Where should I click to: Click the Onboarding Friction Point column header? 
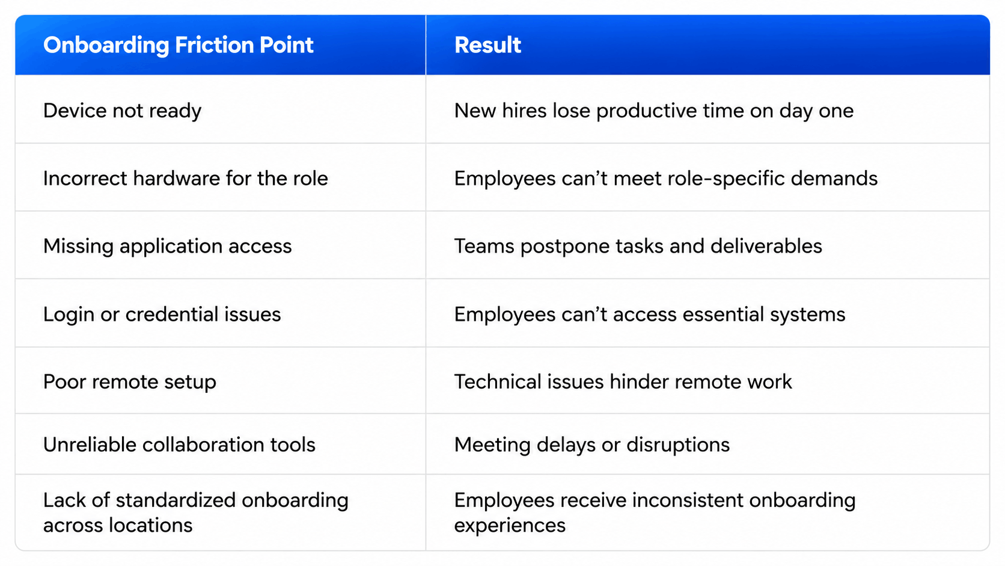click(221, 45)
